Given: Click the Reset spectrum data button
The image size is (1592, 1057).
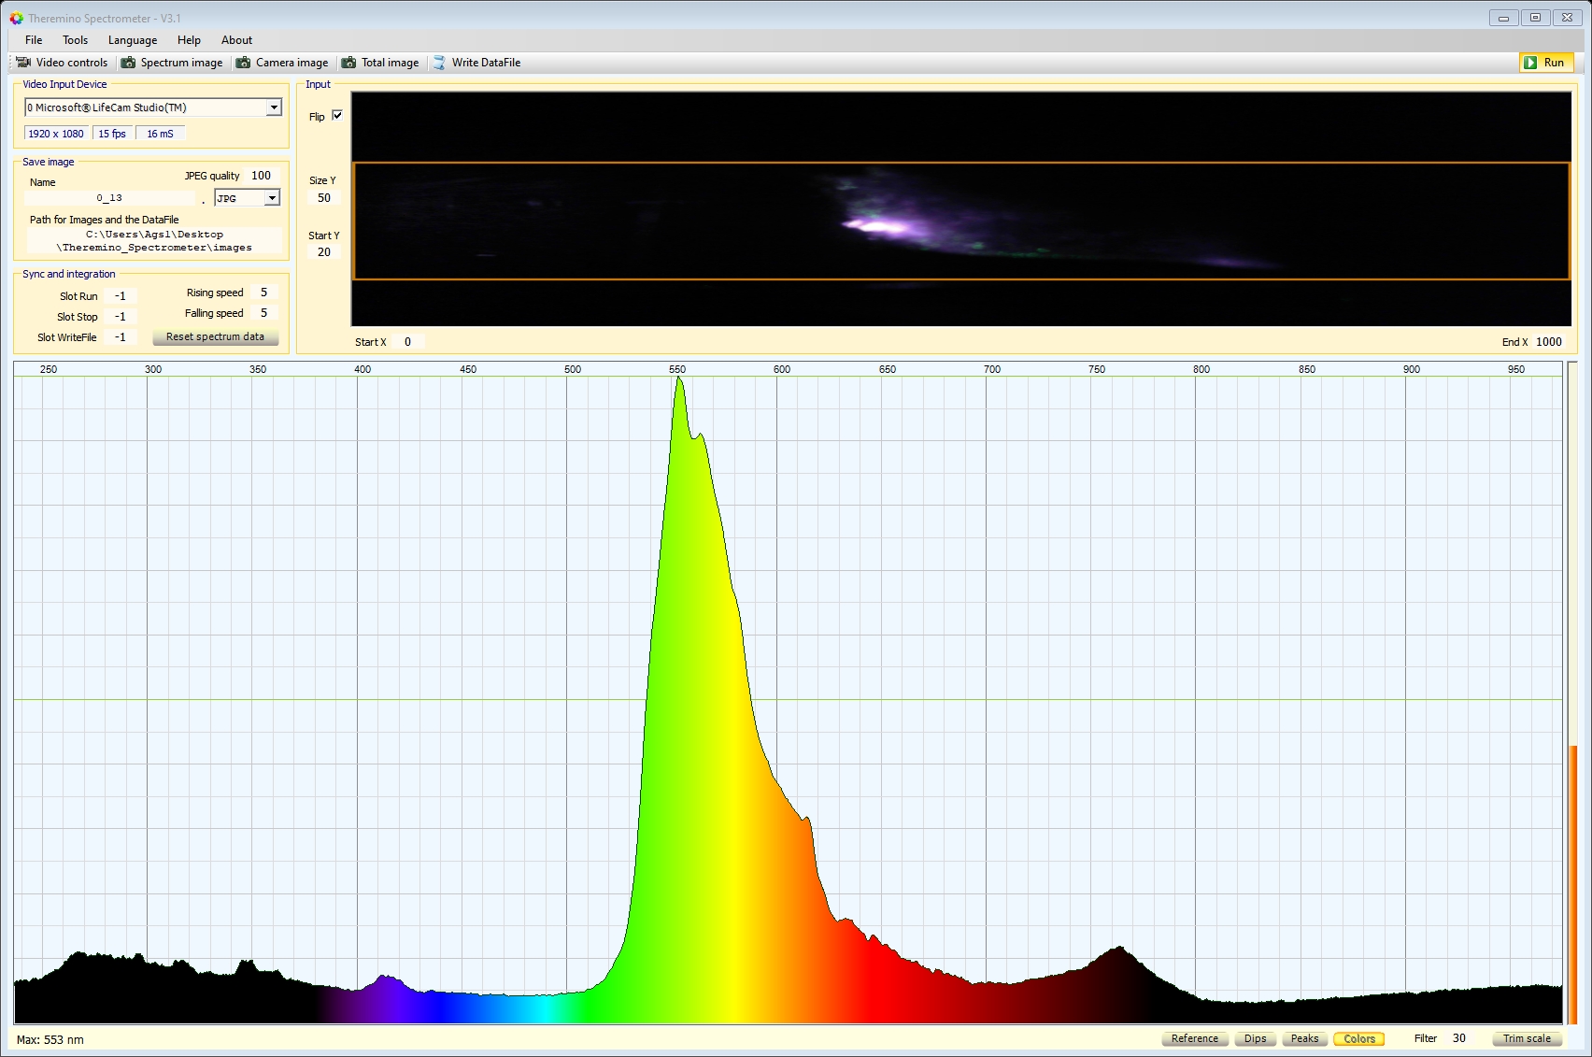Looking at the screenshot, I should tap(215, 336).
